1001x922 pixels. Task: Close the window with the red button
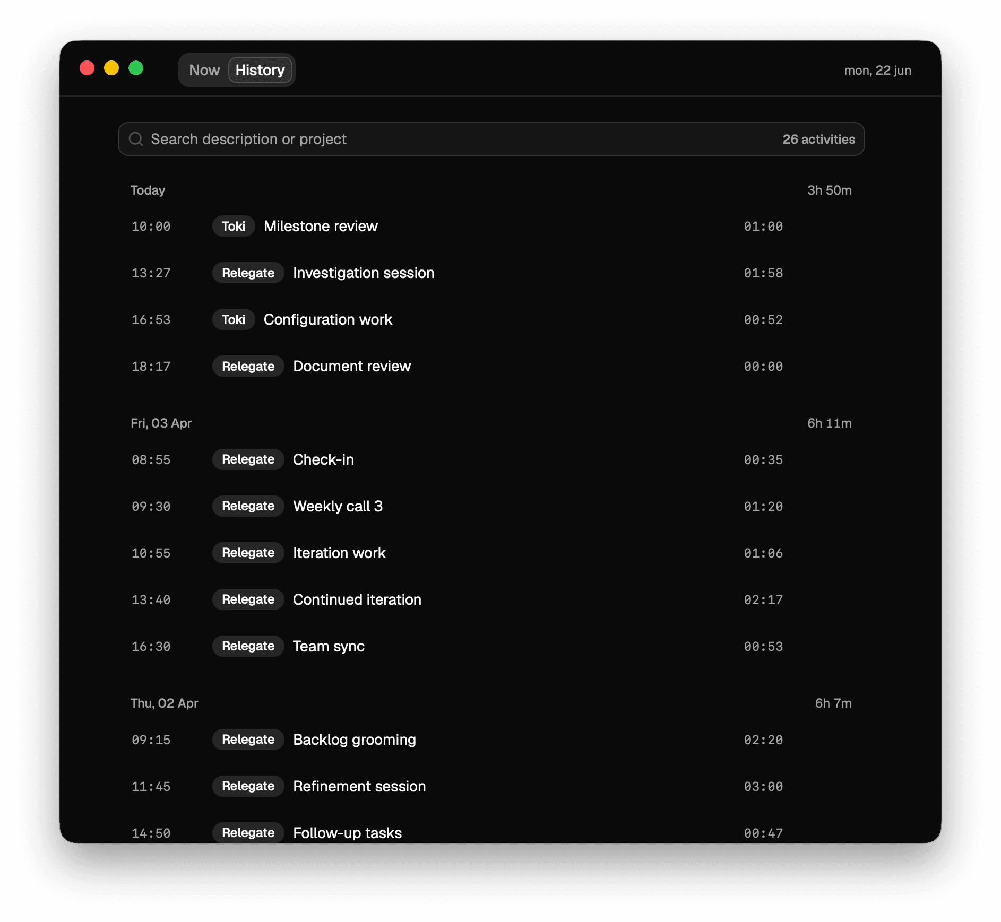[87, 68]
